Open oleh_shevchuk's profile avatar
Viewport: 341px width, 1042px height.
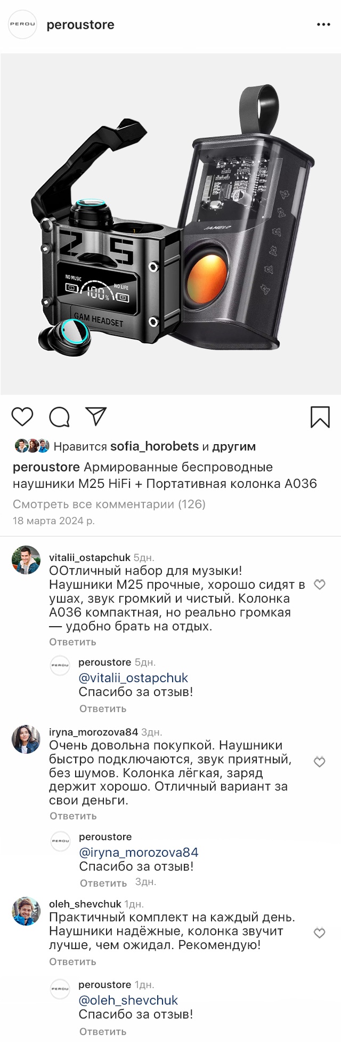coord(26,911)
